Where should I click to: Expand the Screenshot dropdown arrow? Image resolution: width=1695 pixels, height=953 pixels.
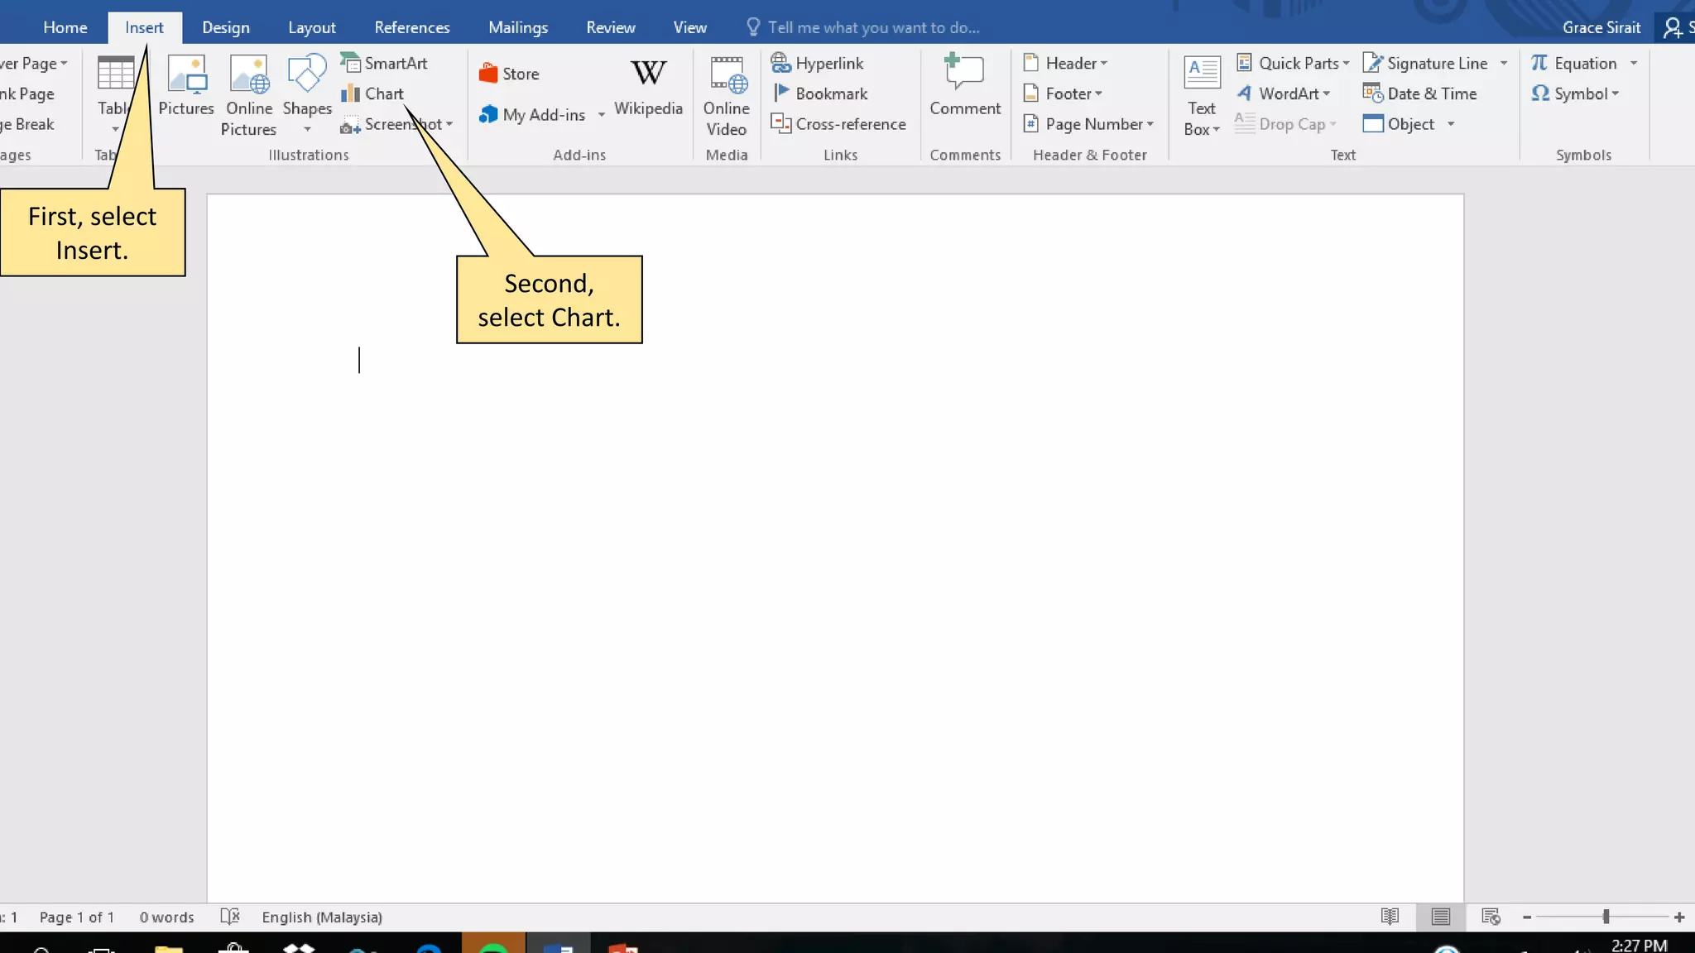click(x=449, y=124)
